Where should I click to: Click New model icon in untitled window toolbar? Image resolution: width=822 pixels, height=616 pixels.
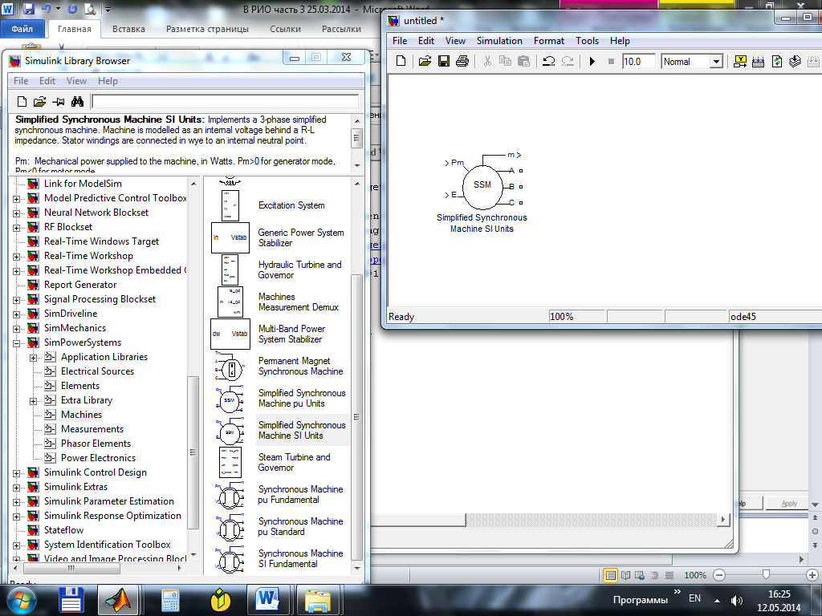(401, 61)
